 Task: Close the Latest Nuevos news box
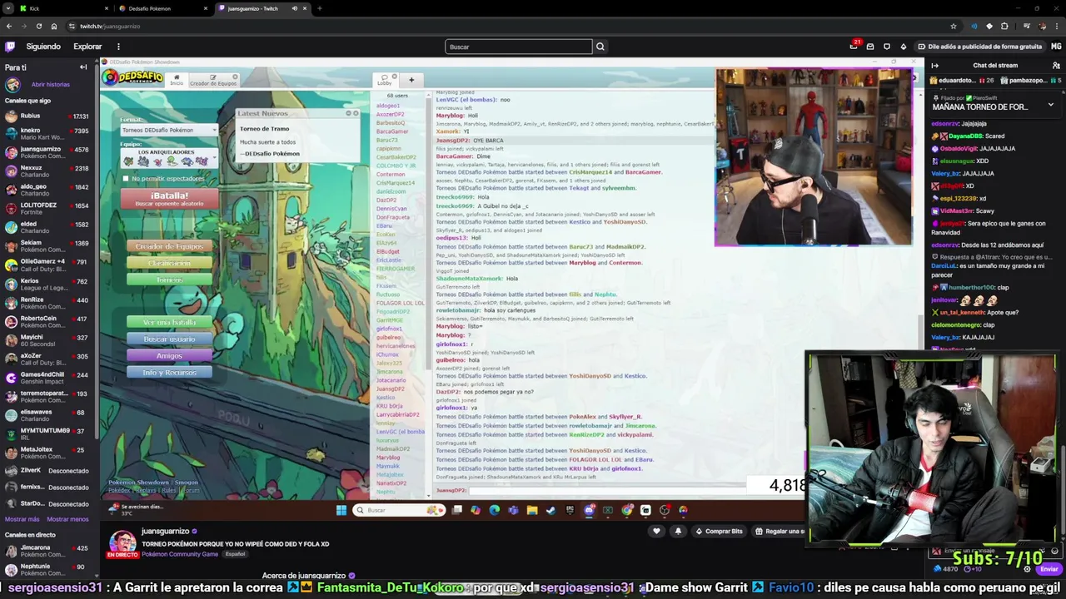(x=356, y=113)
